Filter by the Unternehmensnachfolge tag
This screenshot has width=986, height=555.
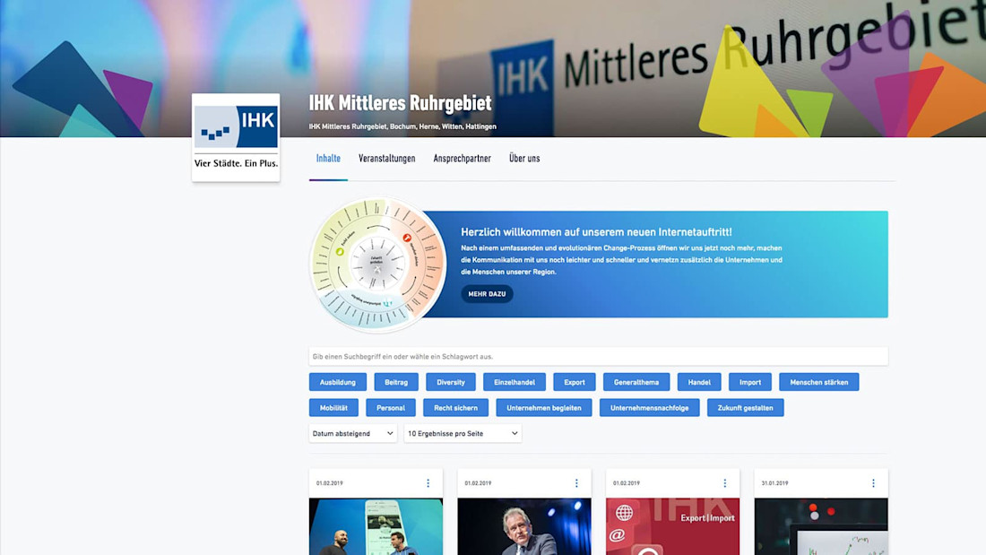point(650,408)
